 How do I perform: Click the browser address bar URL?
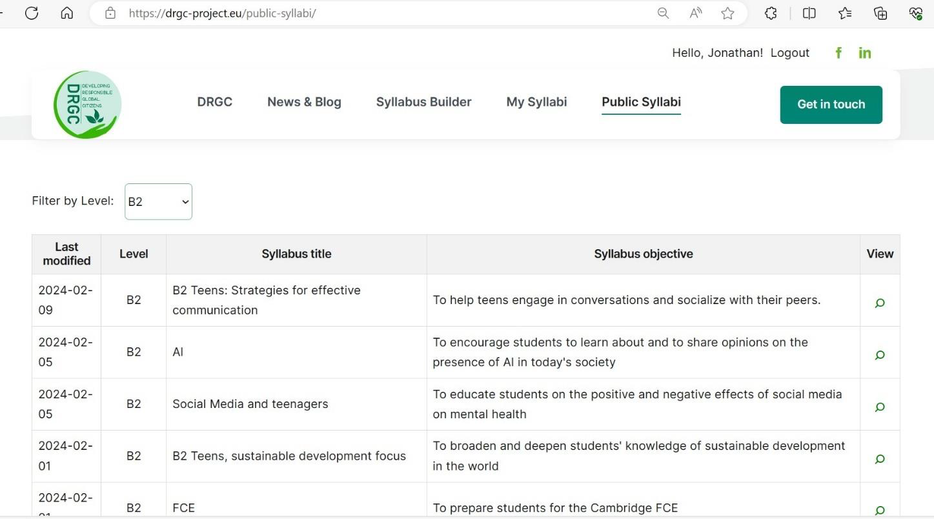tap(222, 13)
